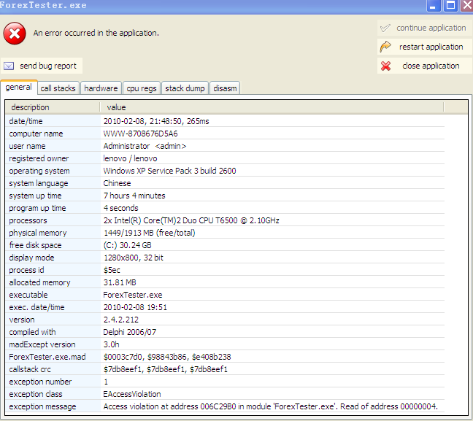The height and width of the screenshot is (421, 473).
Task: Minimize the ForexTester.exe window
Action: [x=433, y=5]
